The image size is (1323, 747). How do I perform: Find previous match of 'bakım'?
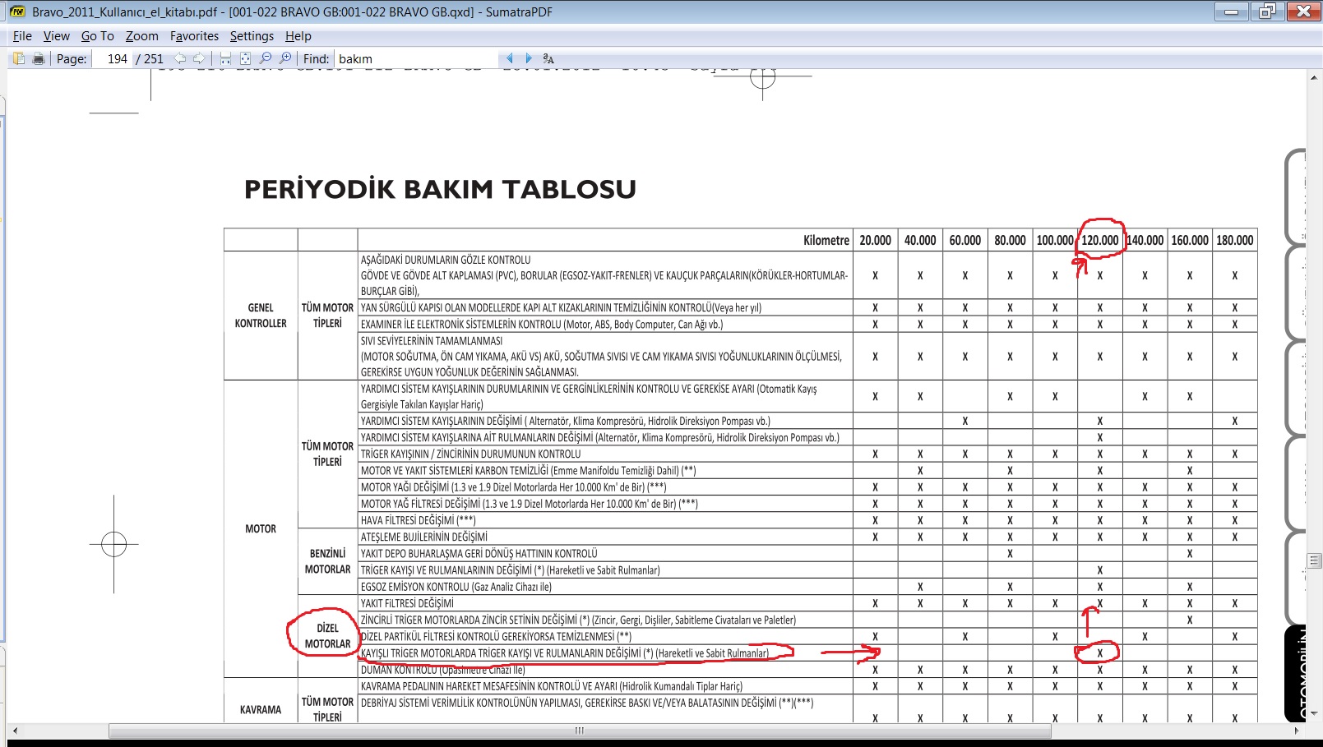pos(509,58)
